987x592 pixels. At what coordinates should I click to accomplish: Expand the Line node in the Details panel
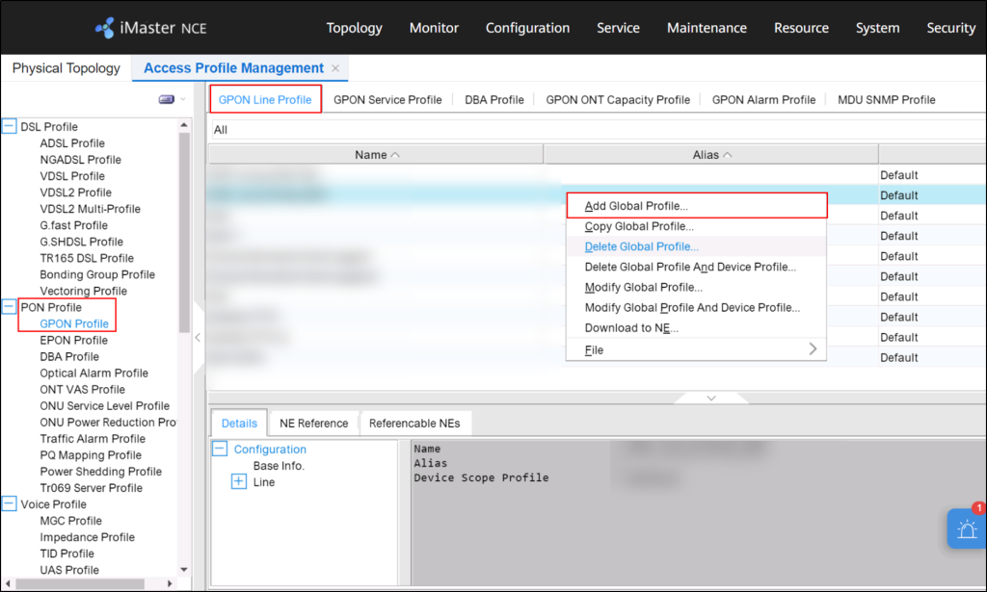238,481
